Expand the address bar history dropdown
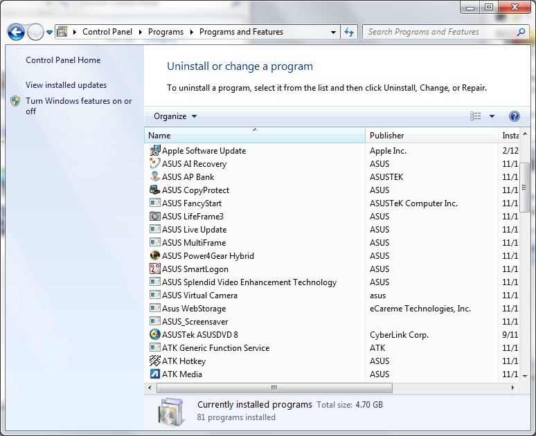This screenshot has height=436, width=536. click(x=333, y=33)
